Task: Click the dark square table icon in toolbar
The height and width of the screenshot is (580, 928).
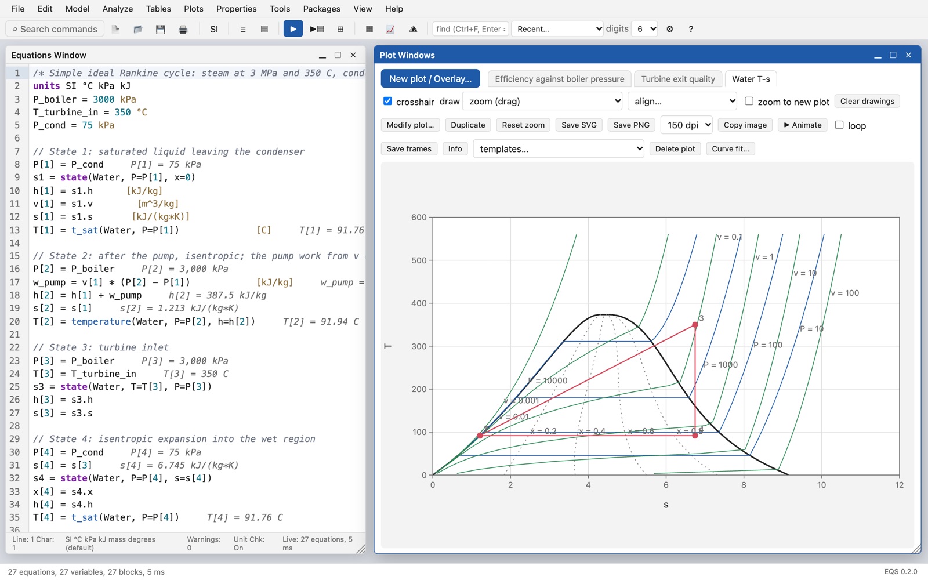Action: pos(369,29)
